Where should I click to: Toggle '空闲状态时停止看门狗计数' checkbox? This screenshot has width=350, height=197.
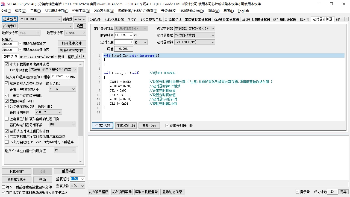point(7,131)
